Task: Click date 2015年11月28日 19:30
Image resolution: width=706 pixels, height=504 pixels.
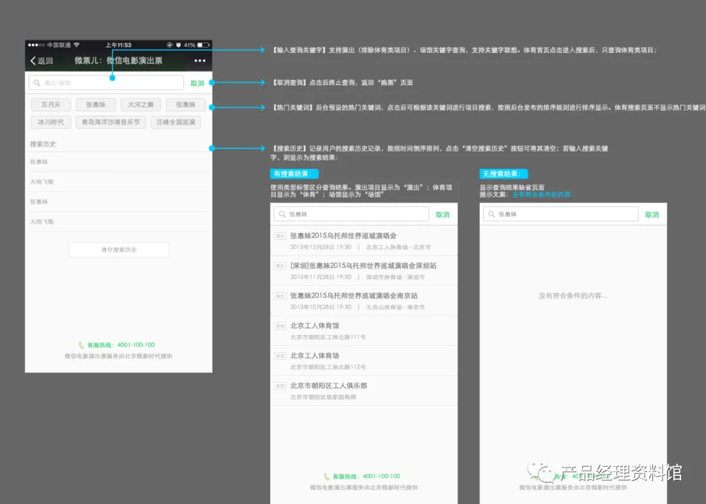Action: point(320,277)
